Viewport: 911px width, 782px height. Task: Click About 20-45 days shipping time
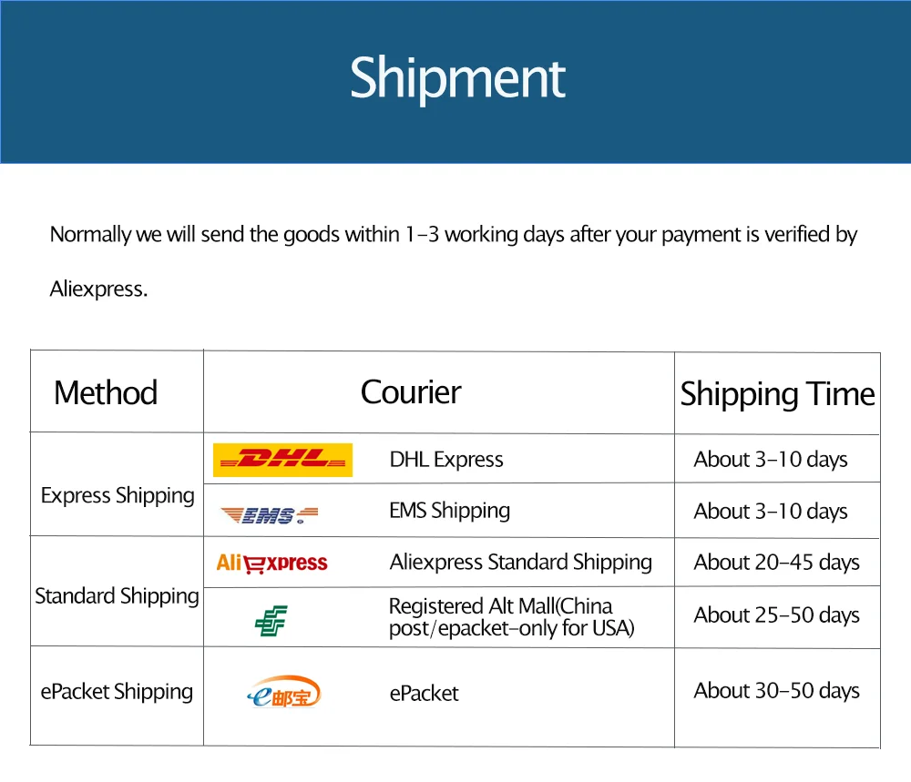point(777,563)
